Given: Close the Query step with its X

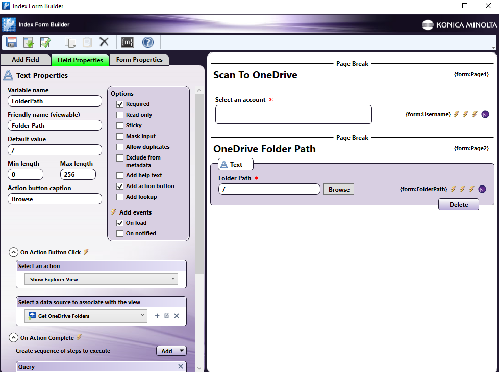Looking at the screenshot, I should [x=181, y=366].
